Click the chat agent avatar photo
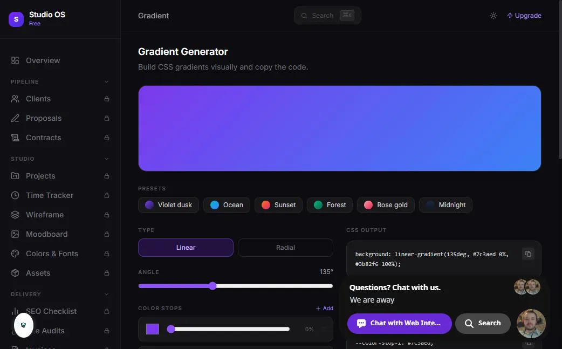This screenshot has width=562, height=349. point(531,324)
